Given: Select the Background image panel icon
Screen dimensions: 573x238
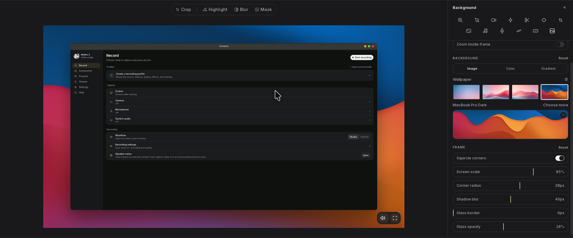Looking at the screenshot, I should tap(552, 31).
